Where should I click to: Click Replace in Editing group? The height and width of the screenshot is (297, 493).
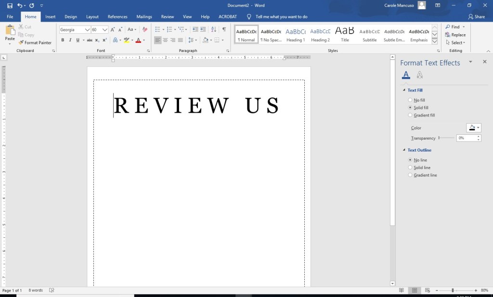[x=455, y=35]
